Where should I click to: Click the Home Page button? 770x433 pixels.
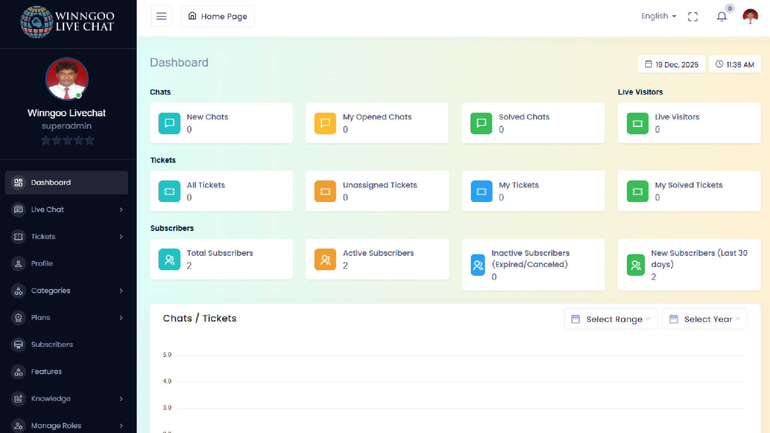click(217, 16)
